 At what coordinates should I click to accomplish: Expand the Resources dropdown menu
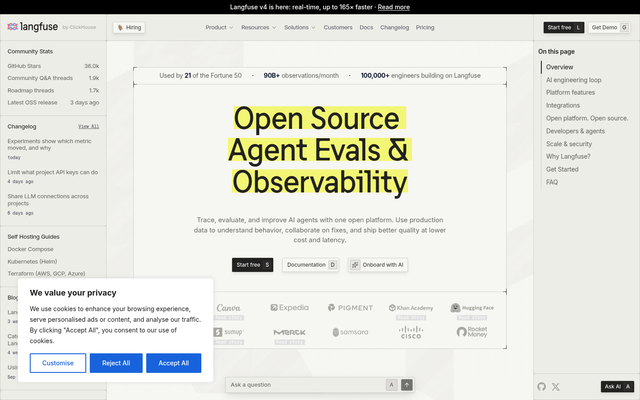259,28
